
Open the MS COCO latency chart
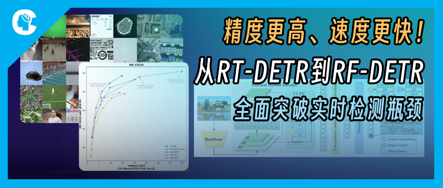point(133,116)
